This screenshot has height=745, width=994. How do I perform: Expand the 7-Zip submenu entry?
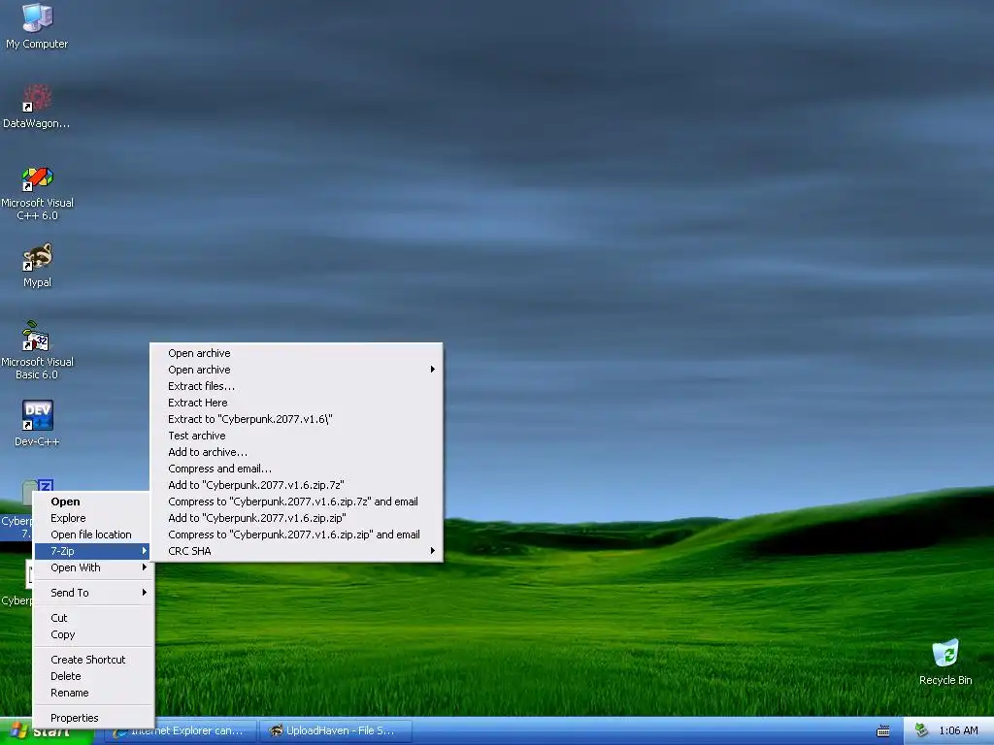93,551
